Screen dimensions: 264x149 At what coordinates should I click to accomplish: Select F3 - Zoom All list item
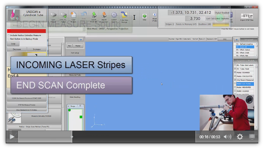coord(244,47)
